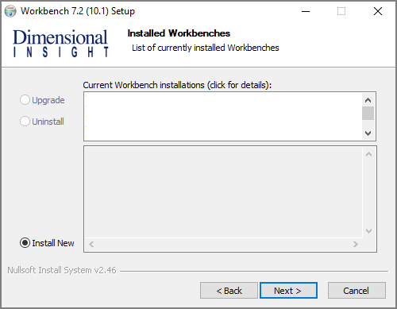Click the installations list up arrow
Screen dimensions: 397x309
coord(368,100)
